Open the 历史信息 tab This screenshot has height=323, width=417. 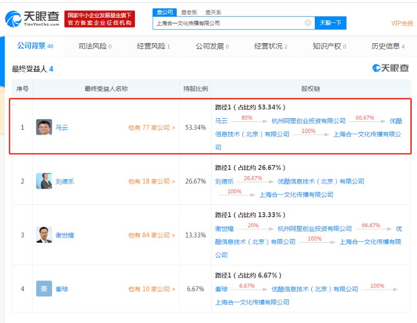point(388,46)
